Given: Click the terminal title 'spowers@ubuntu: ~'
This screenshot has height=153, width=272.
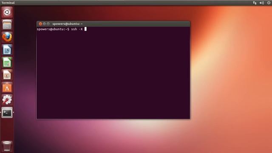Looking at the screenshot, I should [x=68, y=24].
